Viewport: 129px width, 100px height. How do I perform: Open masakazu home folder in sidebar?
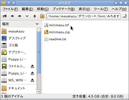click(18, 31)
